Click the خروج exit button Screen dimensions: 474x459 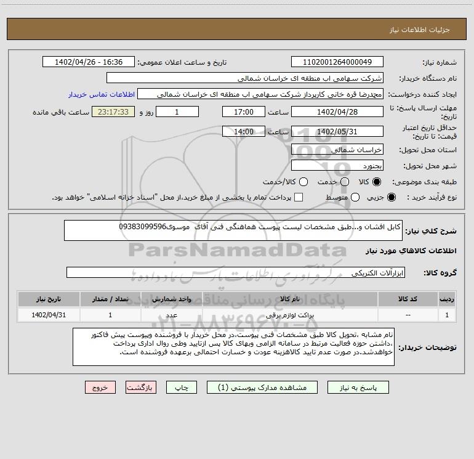tap(100, 388)
